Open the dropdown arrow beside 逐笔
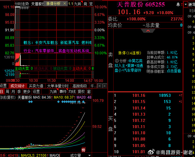This screenshot has width=195, height=157. tap(186, 5)
